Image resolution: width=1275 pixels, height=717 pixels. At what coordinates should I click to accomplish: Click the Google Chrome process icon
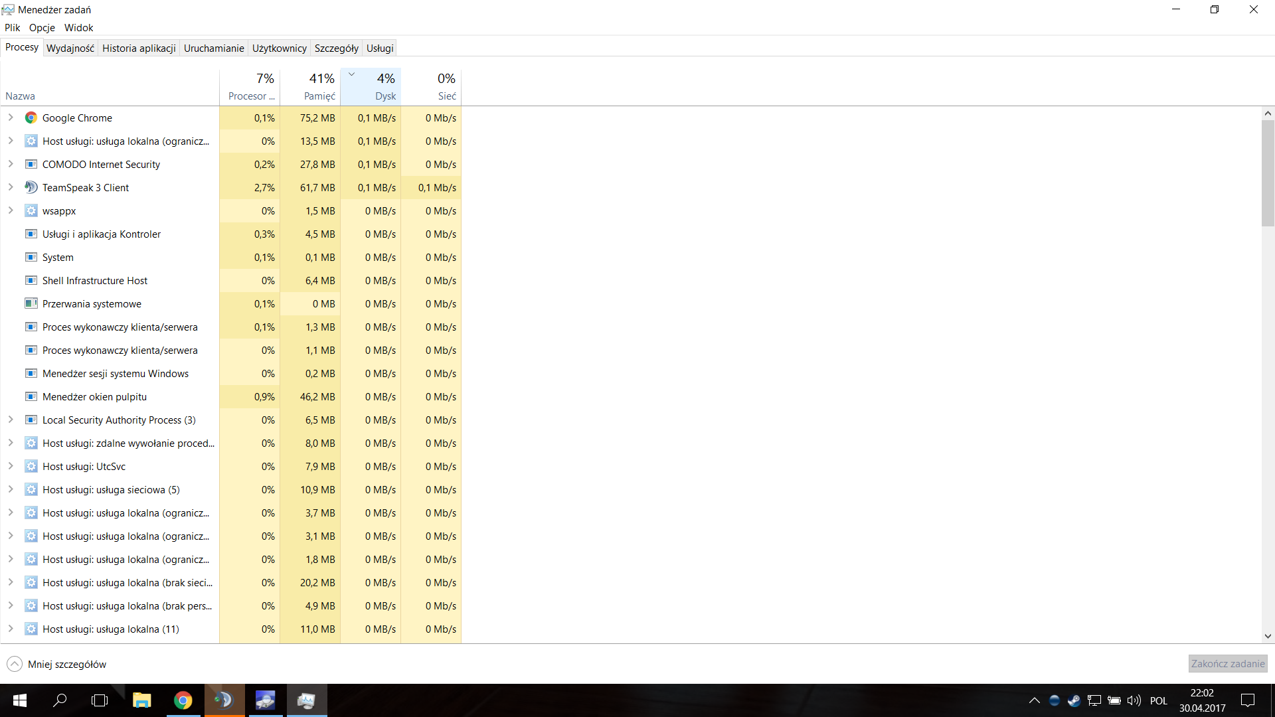click(31, 118)
